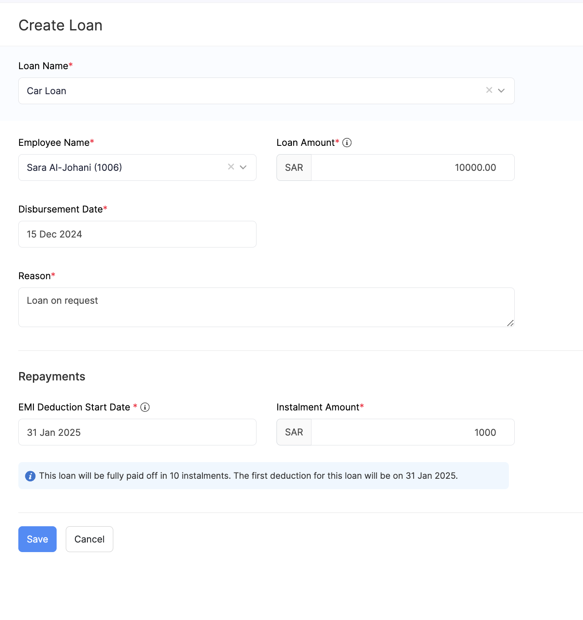Show the Loan Amount info tooltip icon

347,142
